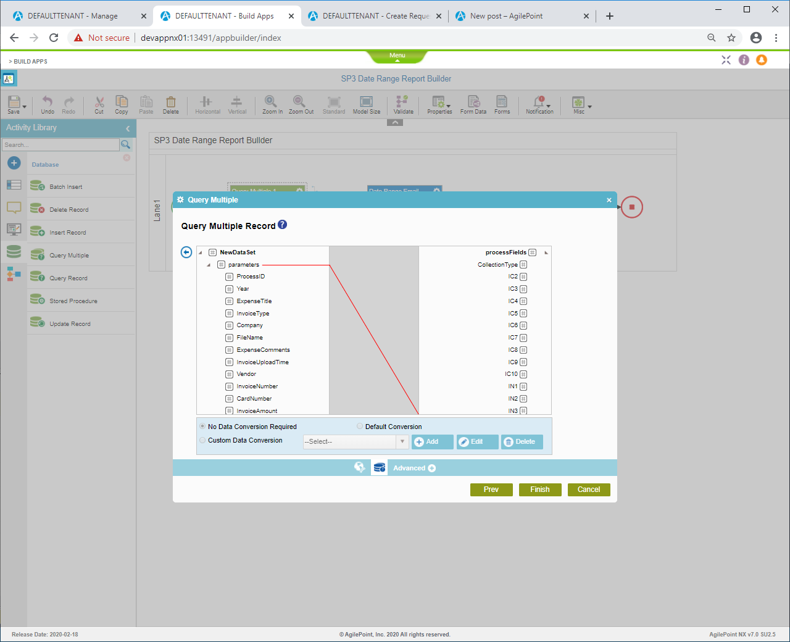
Task: Click the blue back arrow beside NewDataSet
Action: point(186,252)
